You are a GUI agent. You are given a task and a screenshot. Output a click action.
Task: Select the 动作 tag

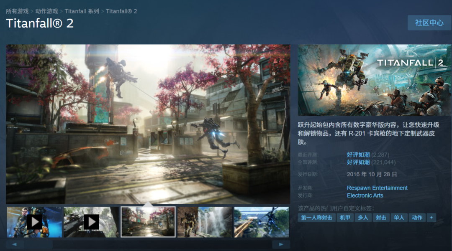[417, 218]
